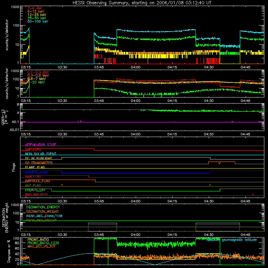Screen dimensions: 268x268
Task: Click the yellow FRONT_RATIO legend label
Action: (x=38, y=240)
